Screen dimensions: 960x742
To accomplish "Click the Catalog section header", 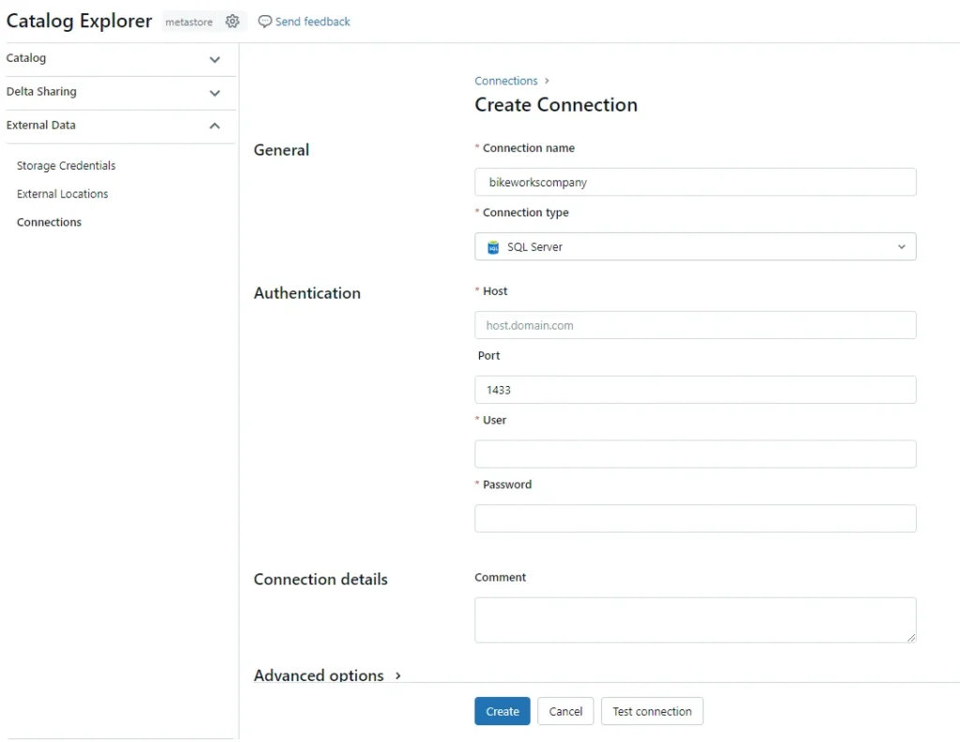I will point(121,59).
